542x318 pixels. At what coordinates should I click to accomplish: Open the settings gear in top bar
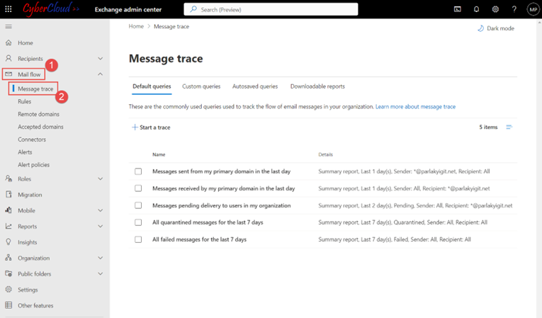click(x=495, y=9)
